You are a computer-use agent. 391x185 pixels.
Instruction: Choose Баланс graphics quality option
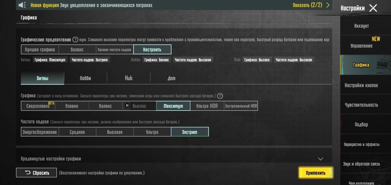106,106
